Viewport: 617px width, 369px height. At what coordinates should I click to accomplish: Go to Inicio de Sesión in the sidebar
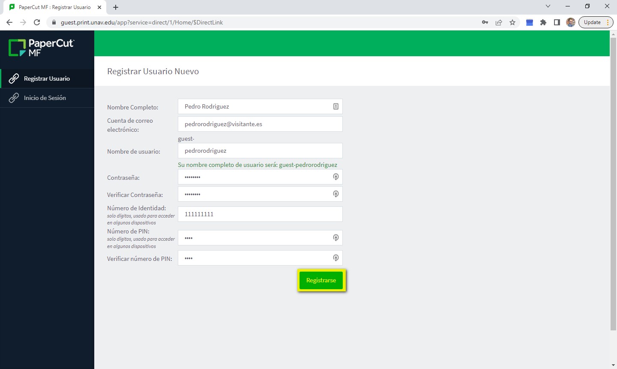[45, 98]
